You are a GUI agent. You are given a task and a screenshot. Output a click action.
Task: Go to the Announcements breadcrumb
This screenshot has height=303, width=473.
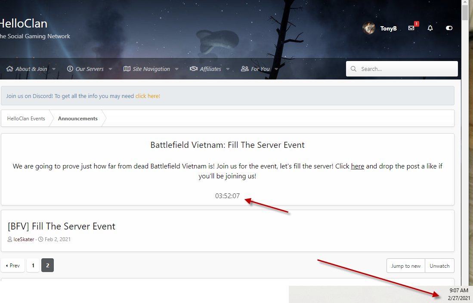[x=78, y=119]
